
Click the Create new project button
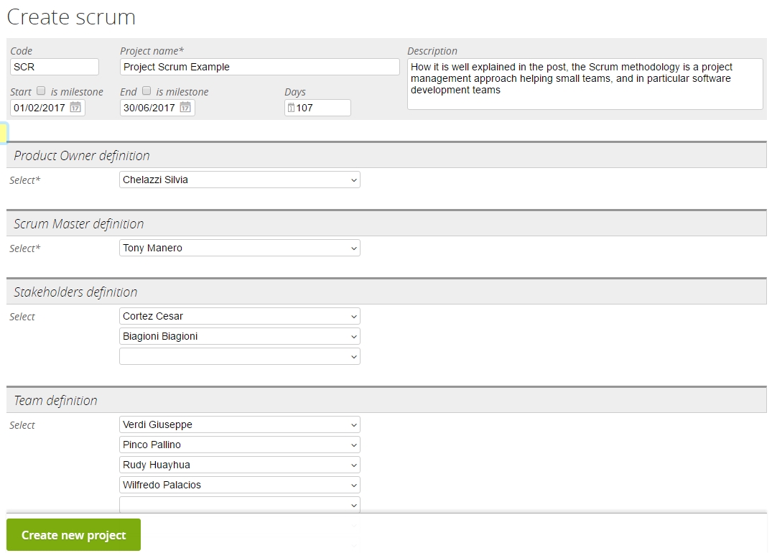click(x=73, y=535)
